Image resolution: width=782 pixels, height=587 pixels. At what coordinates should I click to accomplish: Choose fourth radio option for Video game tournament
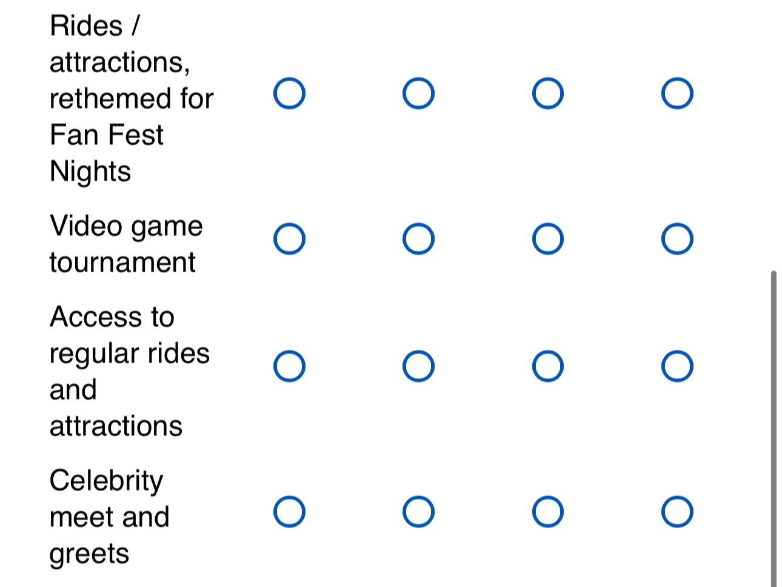click(677, 239)
